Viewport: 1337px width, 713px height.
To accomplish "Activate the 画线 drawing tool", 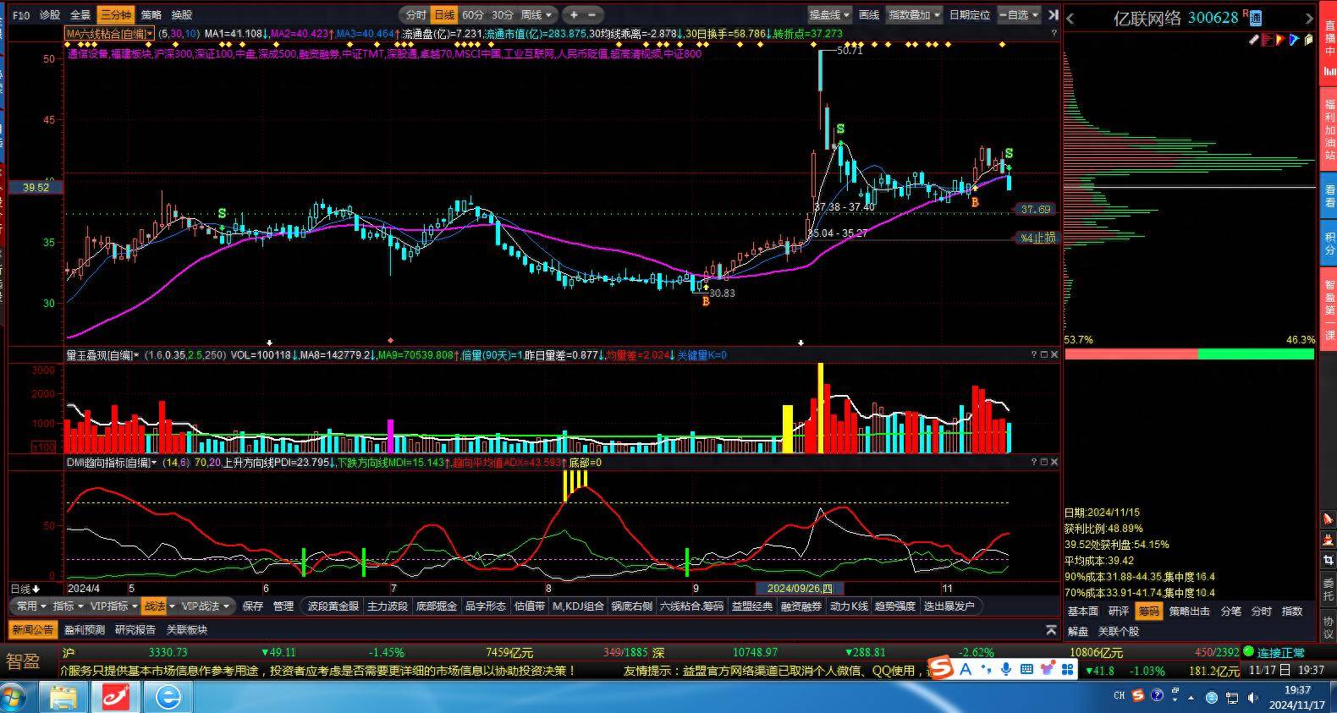I will point(869,15).
